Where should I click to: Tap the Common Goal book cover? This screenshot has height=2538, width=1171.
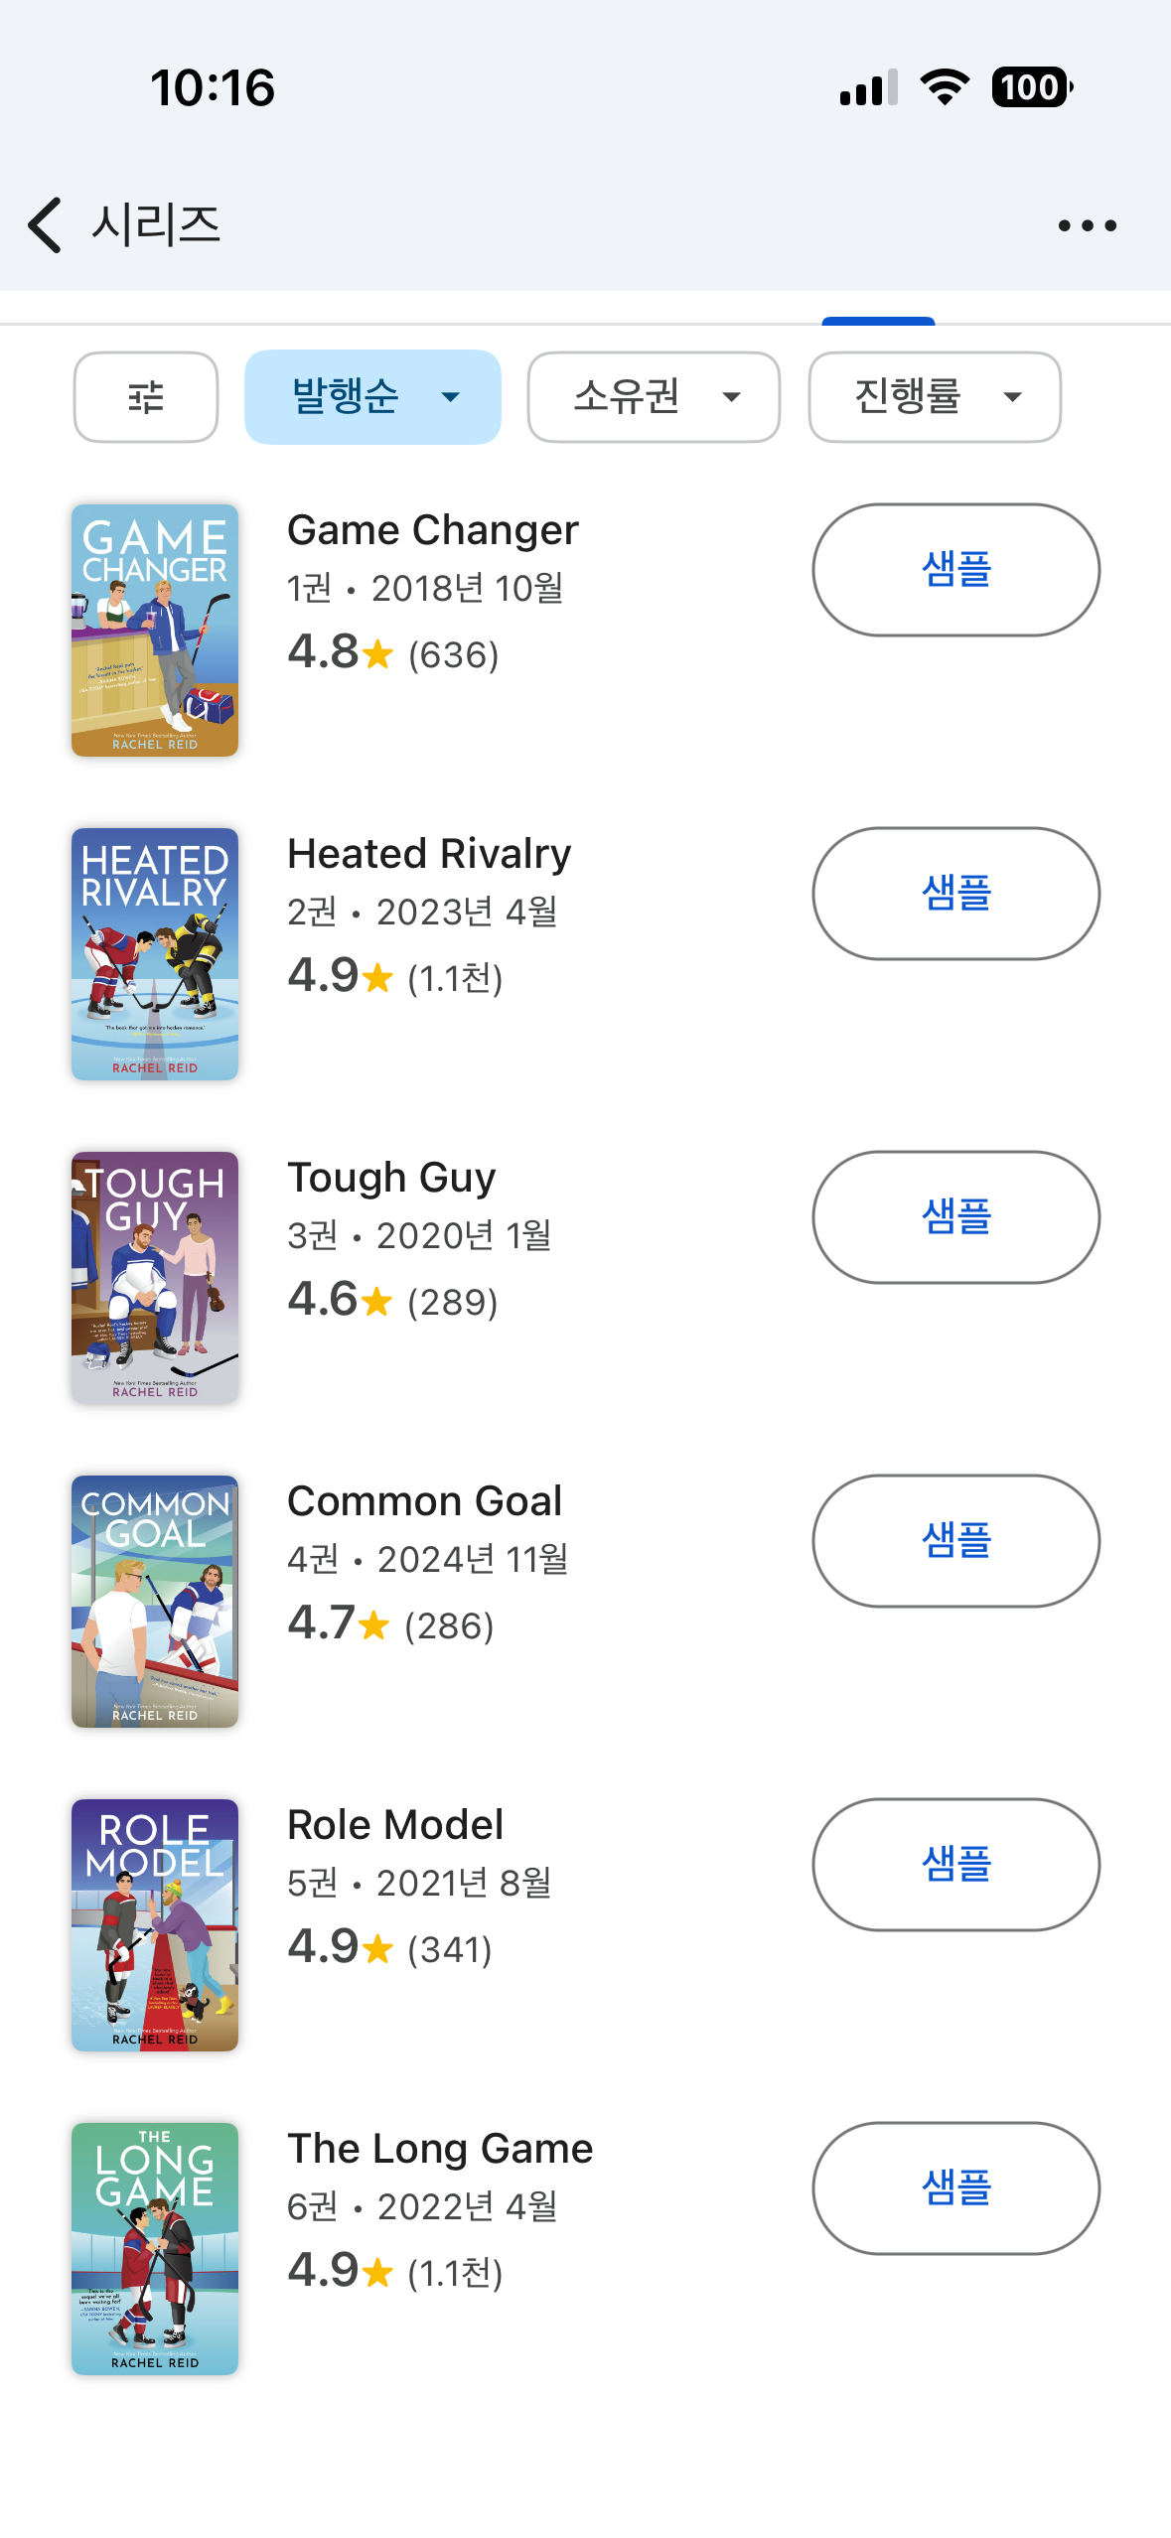[155, 1602]
